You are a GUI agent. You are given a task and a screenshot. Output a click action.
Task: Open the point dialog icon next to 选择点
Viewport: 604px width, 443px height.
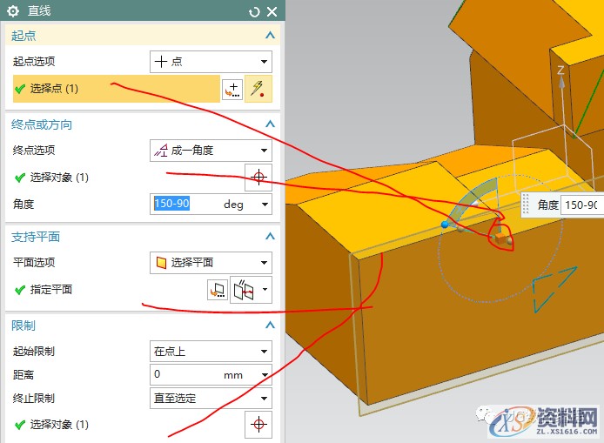(232, 90)
